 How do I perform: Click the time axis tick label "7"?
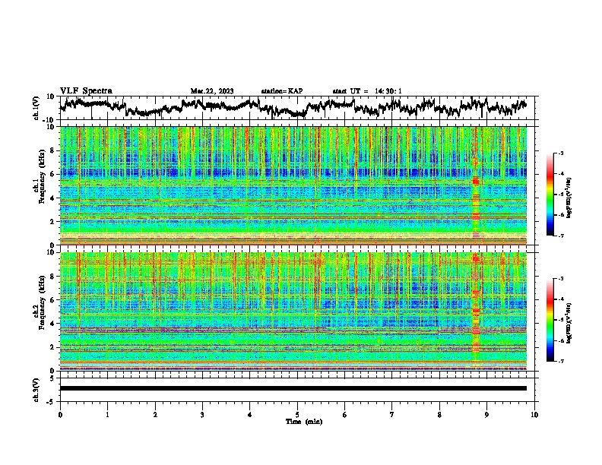tap(392, 415)
